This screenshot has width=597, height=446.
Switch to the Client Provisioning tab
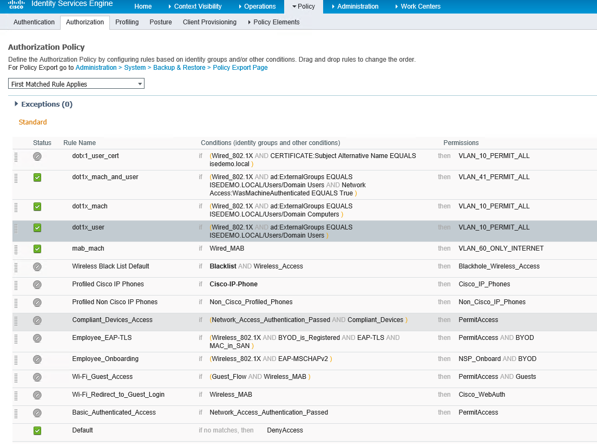click(209, 22)
